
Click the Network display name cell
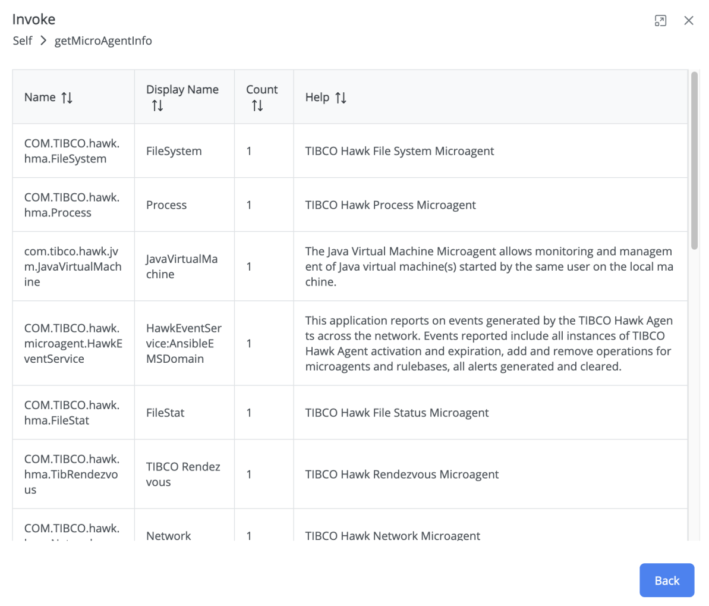click(169, 535)
